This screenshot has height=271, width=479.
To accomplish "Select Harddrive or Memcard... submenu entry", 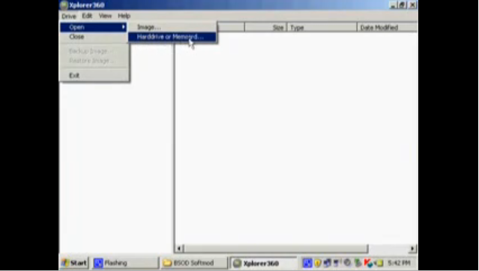I will coord(172,37).
